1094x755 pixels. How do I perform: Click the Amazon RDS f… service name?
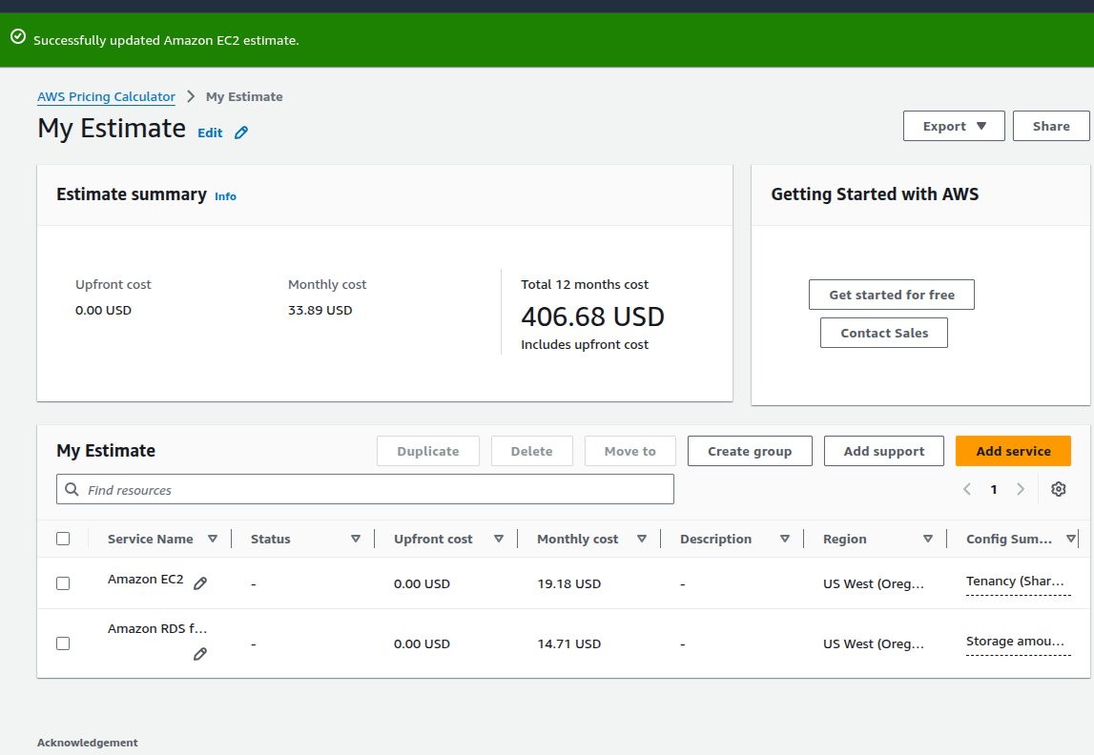(x=157, y=628)
